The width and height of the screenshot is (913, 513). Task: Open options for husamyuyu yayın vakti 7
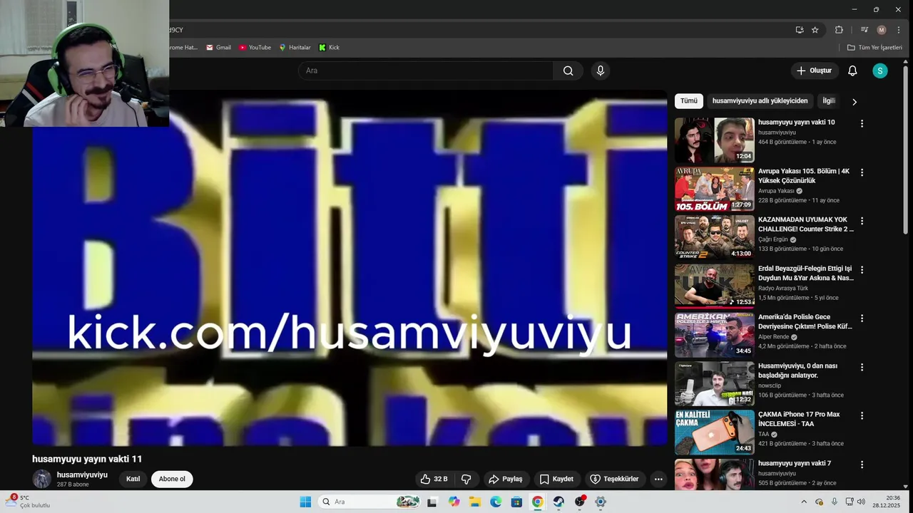(x=862, y=465)
